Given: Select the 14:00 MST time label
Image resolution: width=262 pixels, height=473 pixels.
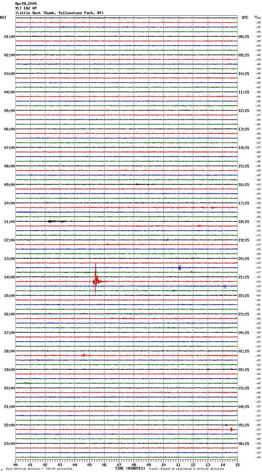Looking at the screenshot, I should (x=10, y=277).
